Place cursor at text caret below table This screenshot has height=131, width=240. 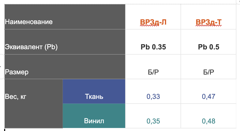5,130
